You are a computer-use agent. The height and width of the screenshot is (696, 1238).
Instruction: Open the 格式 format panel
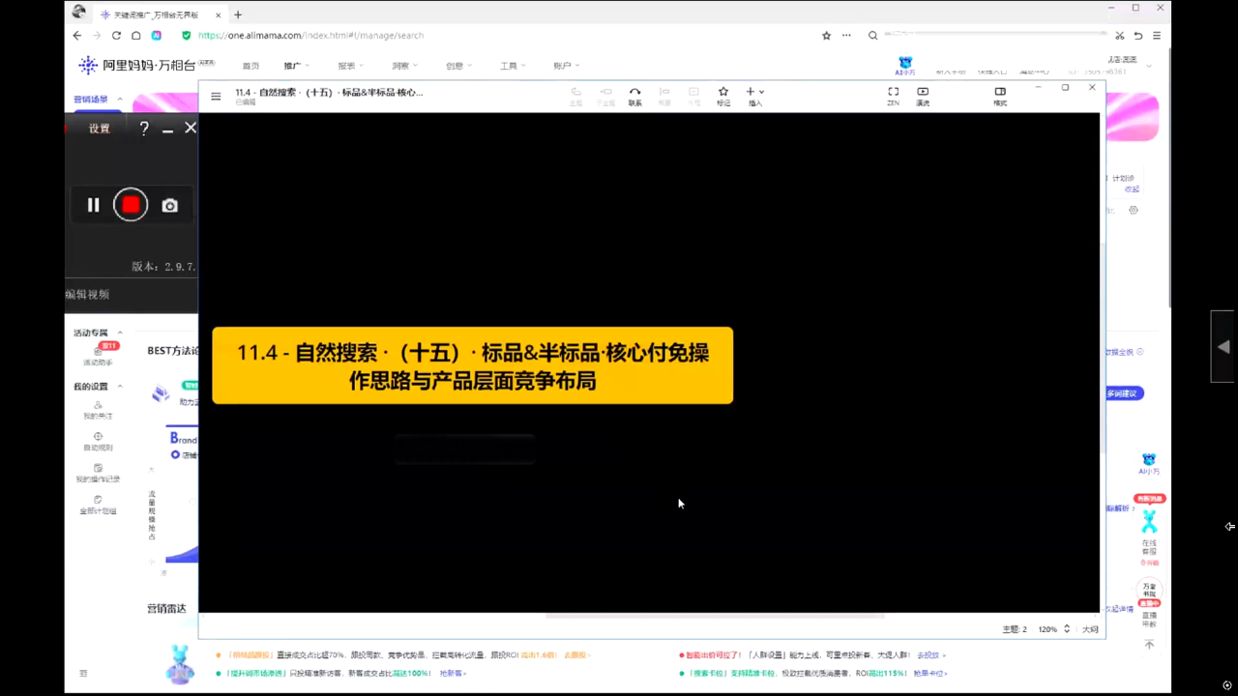(x=1000, y=96)
